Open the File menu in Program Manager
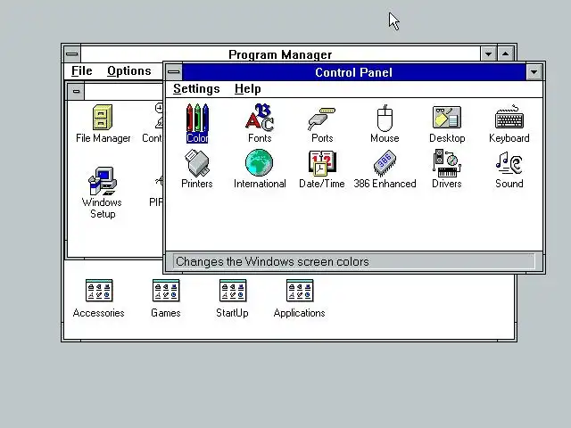571x428 pixels. coord(81,71)
